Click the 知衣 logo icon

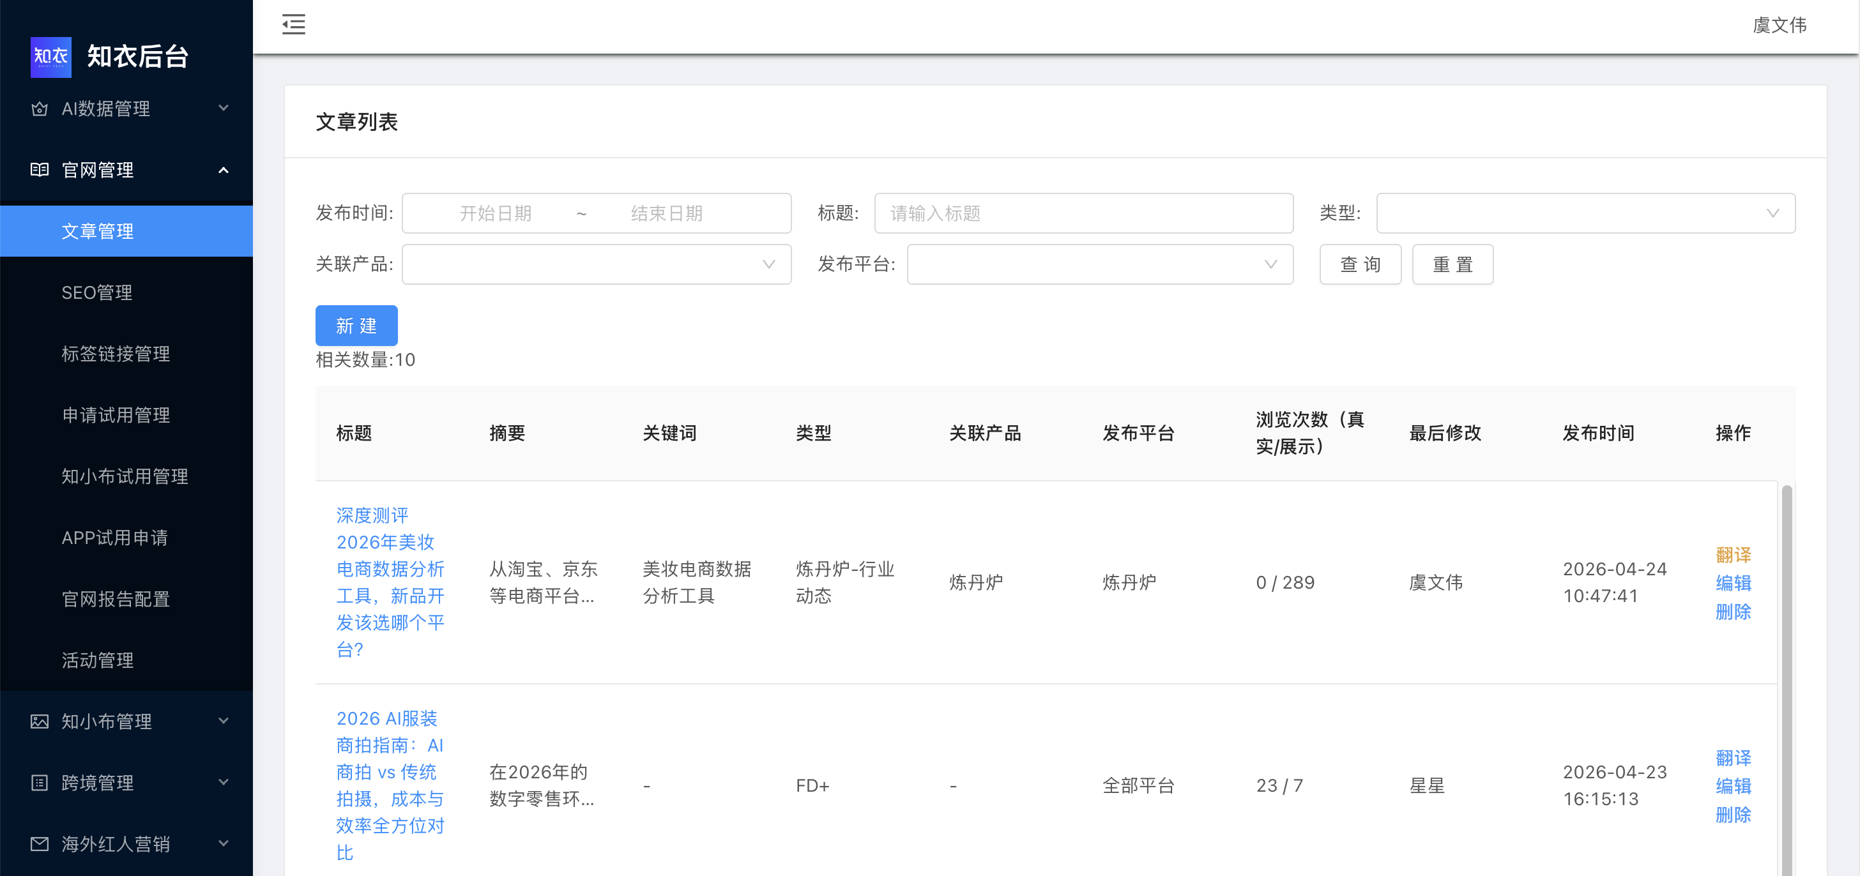click(x=50, y=57)
